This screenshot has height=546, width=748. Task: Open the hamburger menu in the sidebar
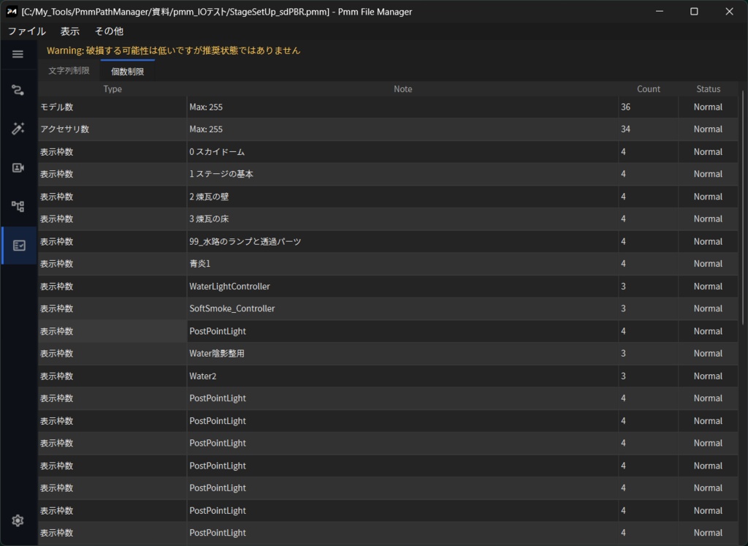(x=18, y=53)
